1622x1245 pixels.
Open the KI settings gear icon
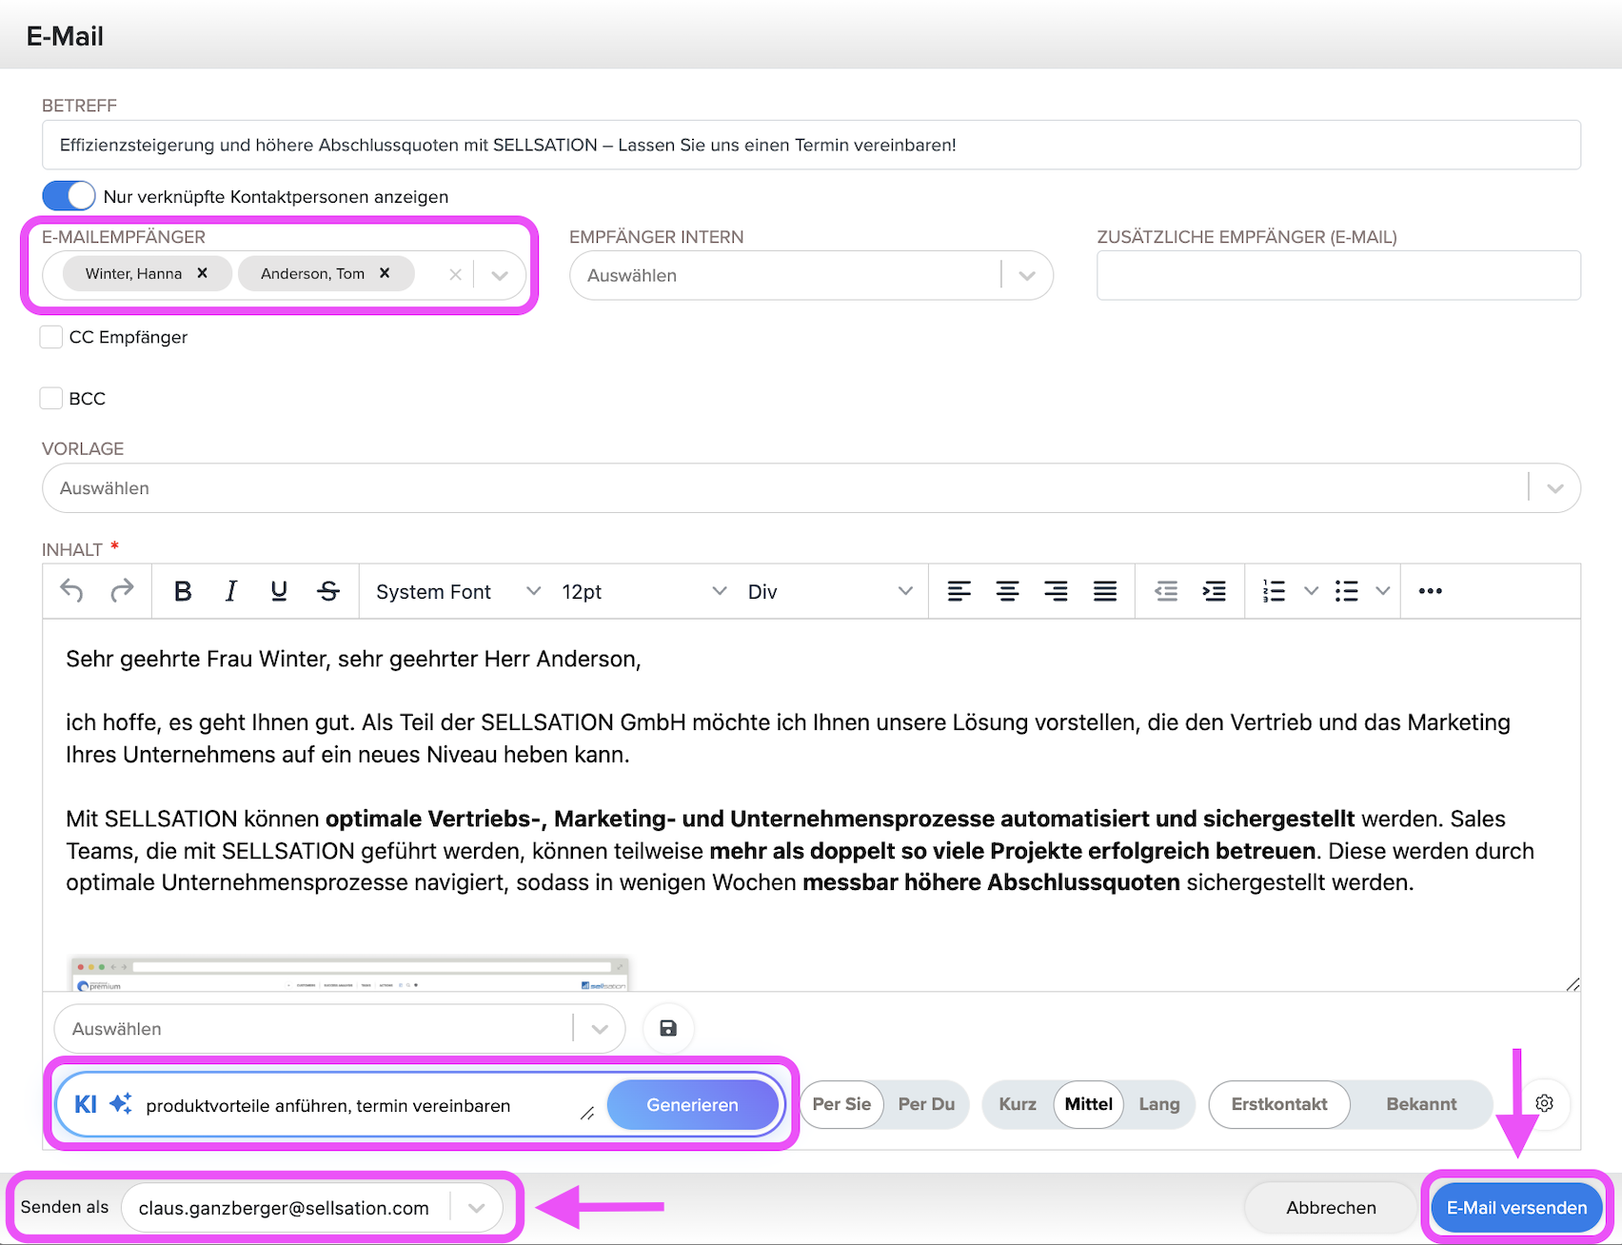tap(1544, 1103)
